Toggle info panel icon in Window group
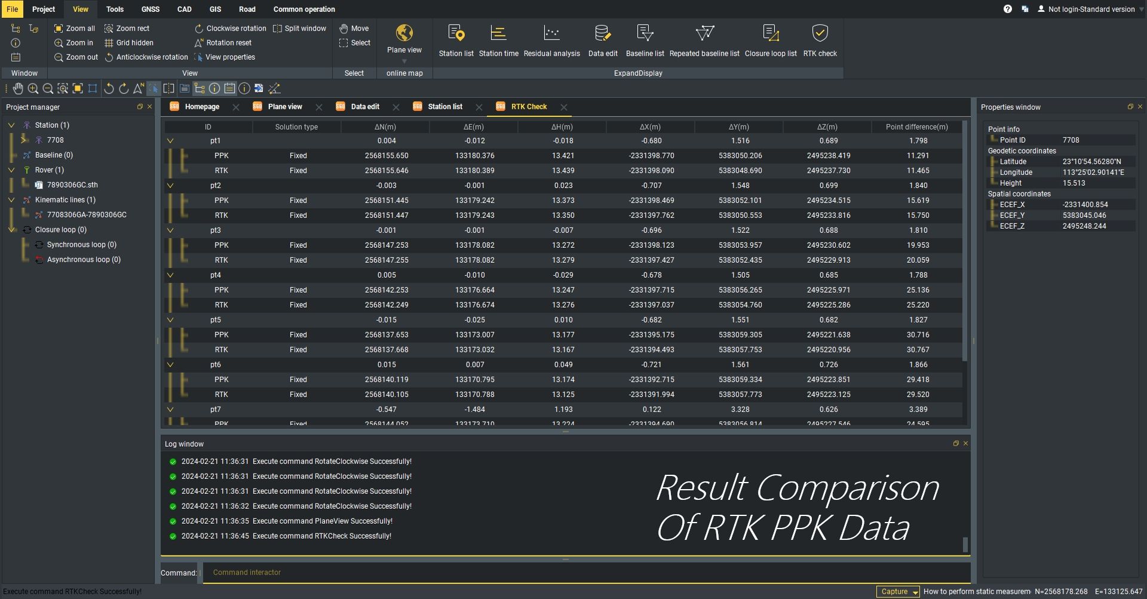The image size is (1147, 599). (16, 43)
